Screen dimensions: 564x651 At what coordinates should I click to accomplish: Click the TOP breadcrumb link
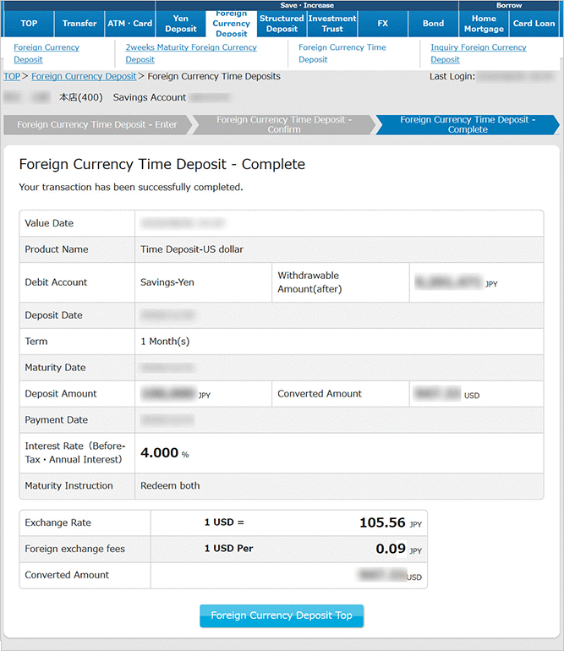point(12,76)
